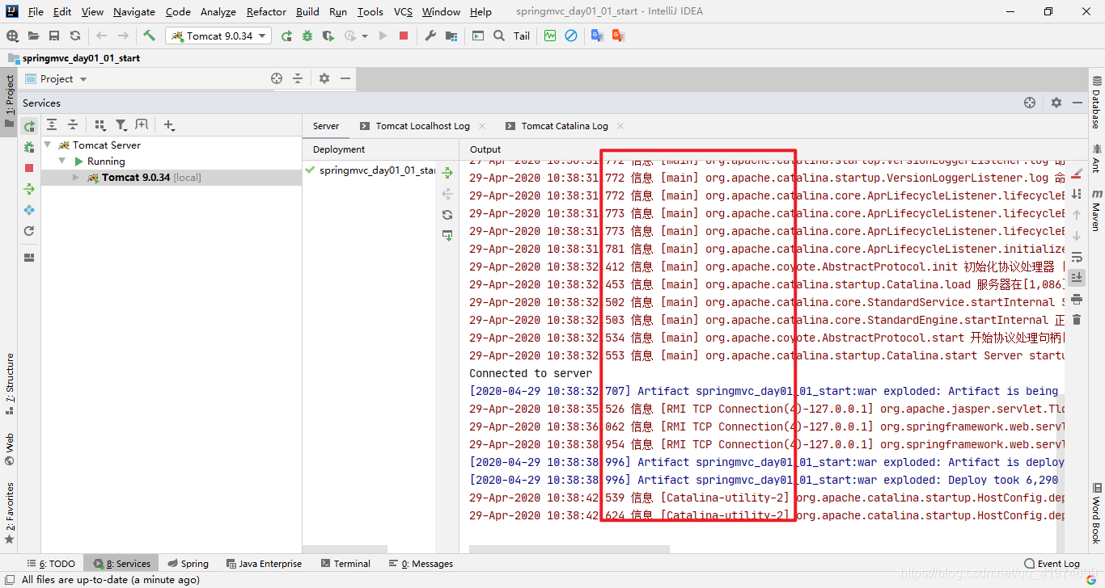Click the Deploy icon beside the deployment list
Image resolution: width=1105 pixels, height=588 pixels.
(x=447, y=173)
